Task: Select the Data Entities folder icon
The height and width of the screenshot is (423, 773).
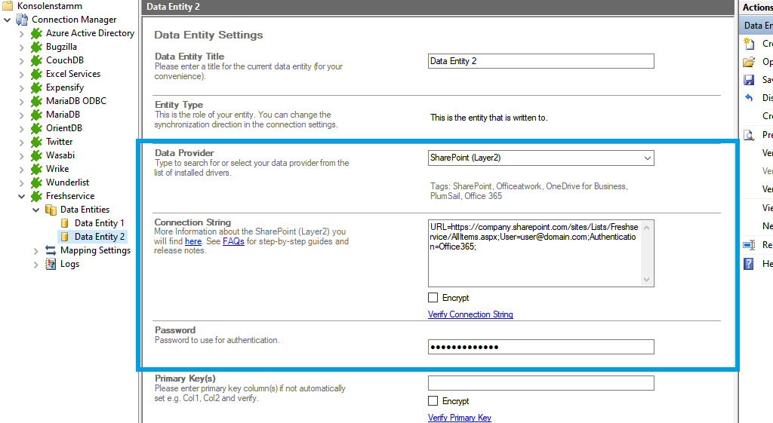Action: pyautogui.click(x=51, y=210)
